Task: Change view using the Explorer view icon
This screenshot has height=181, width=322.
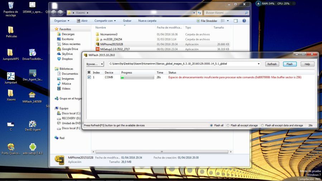Action: 223,21
